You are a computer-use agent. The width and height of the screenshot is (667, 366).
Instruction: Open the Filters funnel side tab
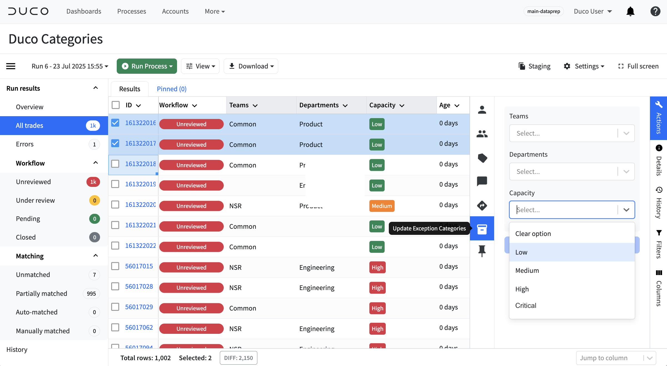pos(659,244)
